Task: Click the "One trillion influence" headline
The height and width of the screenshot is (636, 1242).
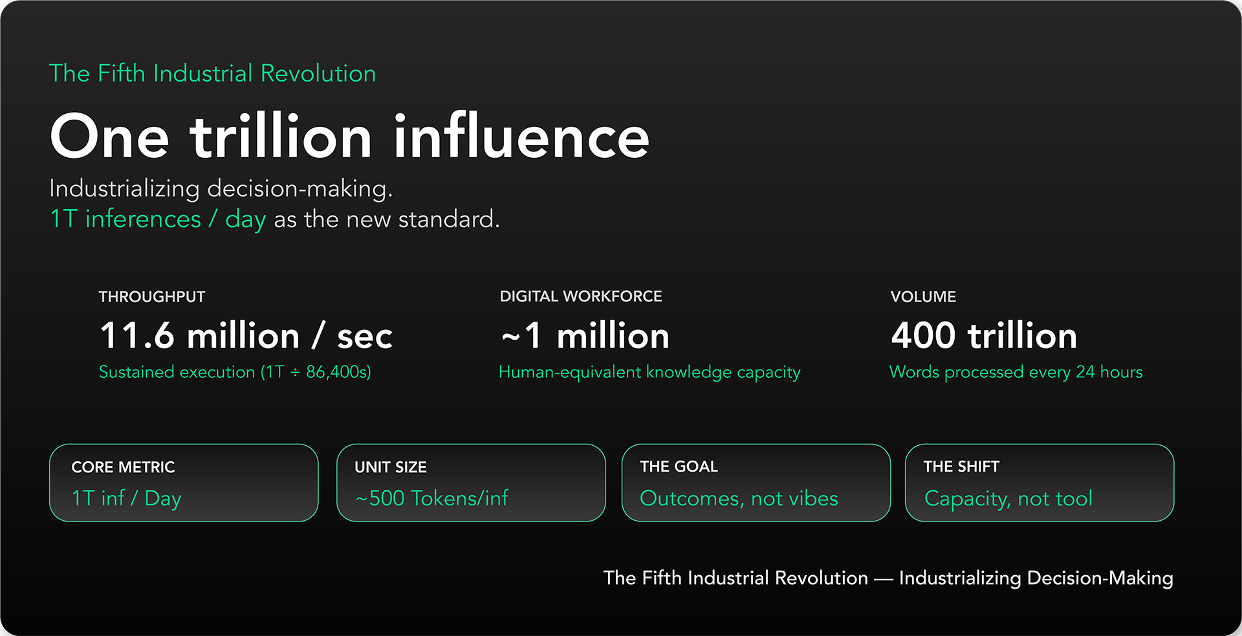Action: (x=349, y=137)
